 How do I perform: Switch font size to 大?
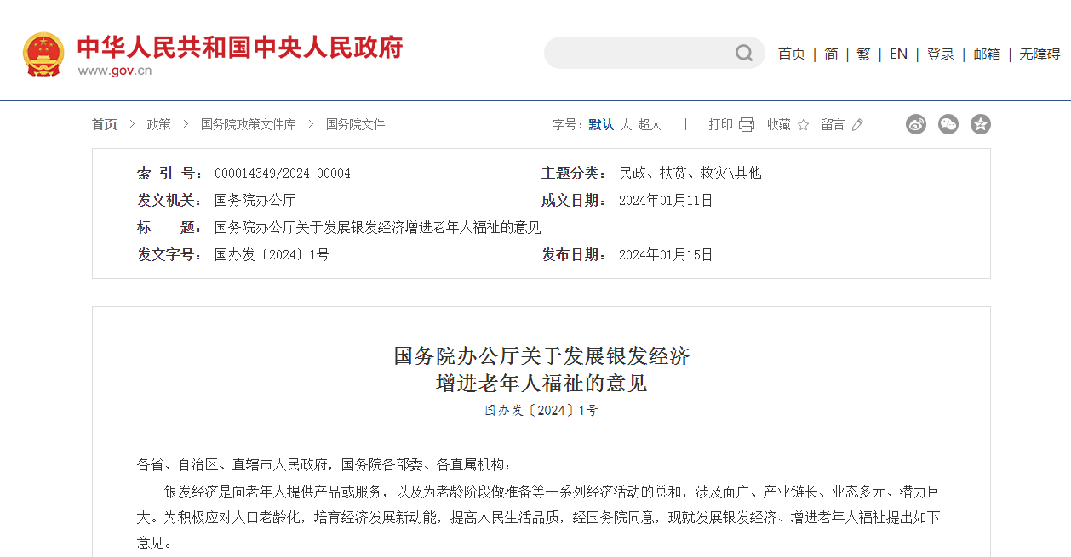(x=626, y=124)
